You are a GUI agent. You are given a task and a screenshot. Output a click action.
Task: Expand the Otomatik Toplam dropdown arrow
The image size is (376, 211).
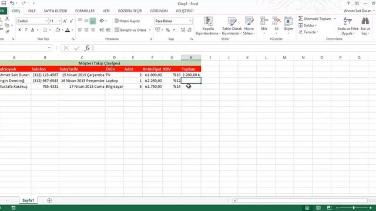tap(335, 19)
